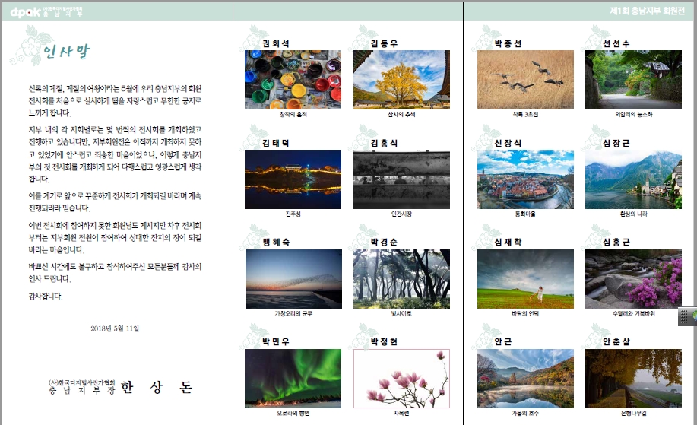Click the 진주성 night reflection photo

pyautogui.click(x=293, y=179)
